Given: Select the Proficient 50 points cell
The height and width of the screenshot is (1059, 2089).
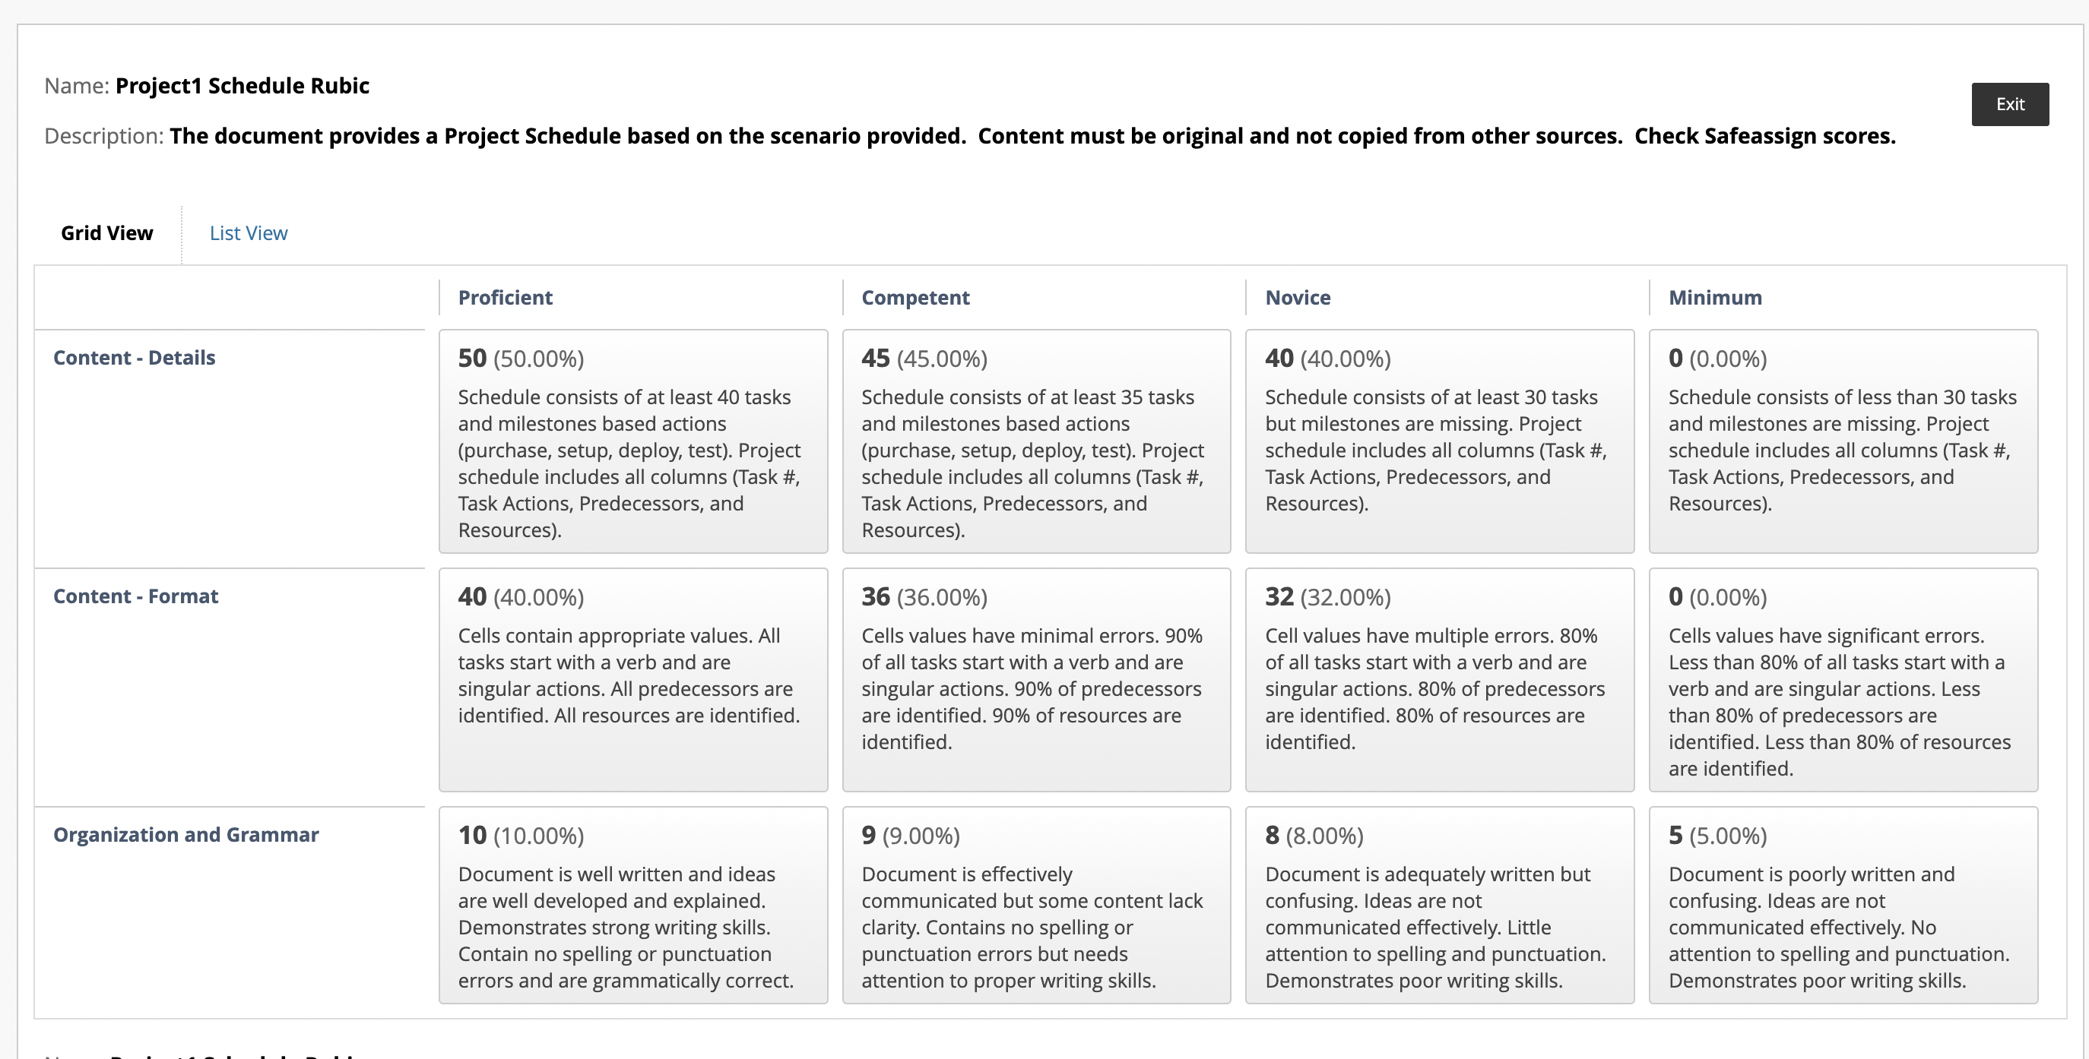Looking at the screenshot, I should [633, 441].
